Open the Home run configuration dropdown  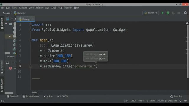151,13
